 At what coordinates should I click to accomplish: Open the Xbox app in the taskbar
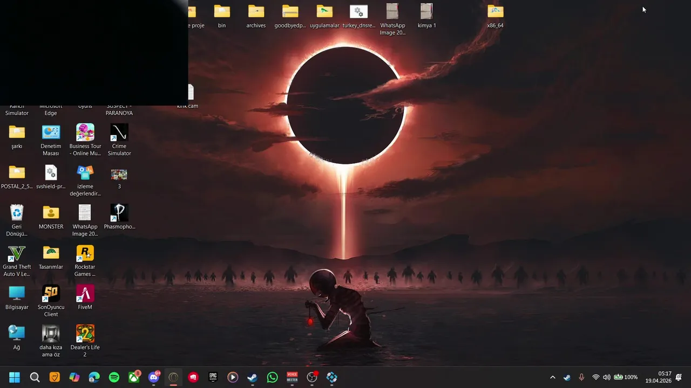pyautogui.click(x=134, y=377)
